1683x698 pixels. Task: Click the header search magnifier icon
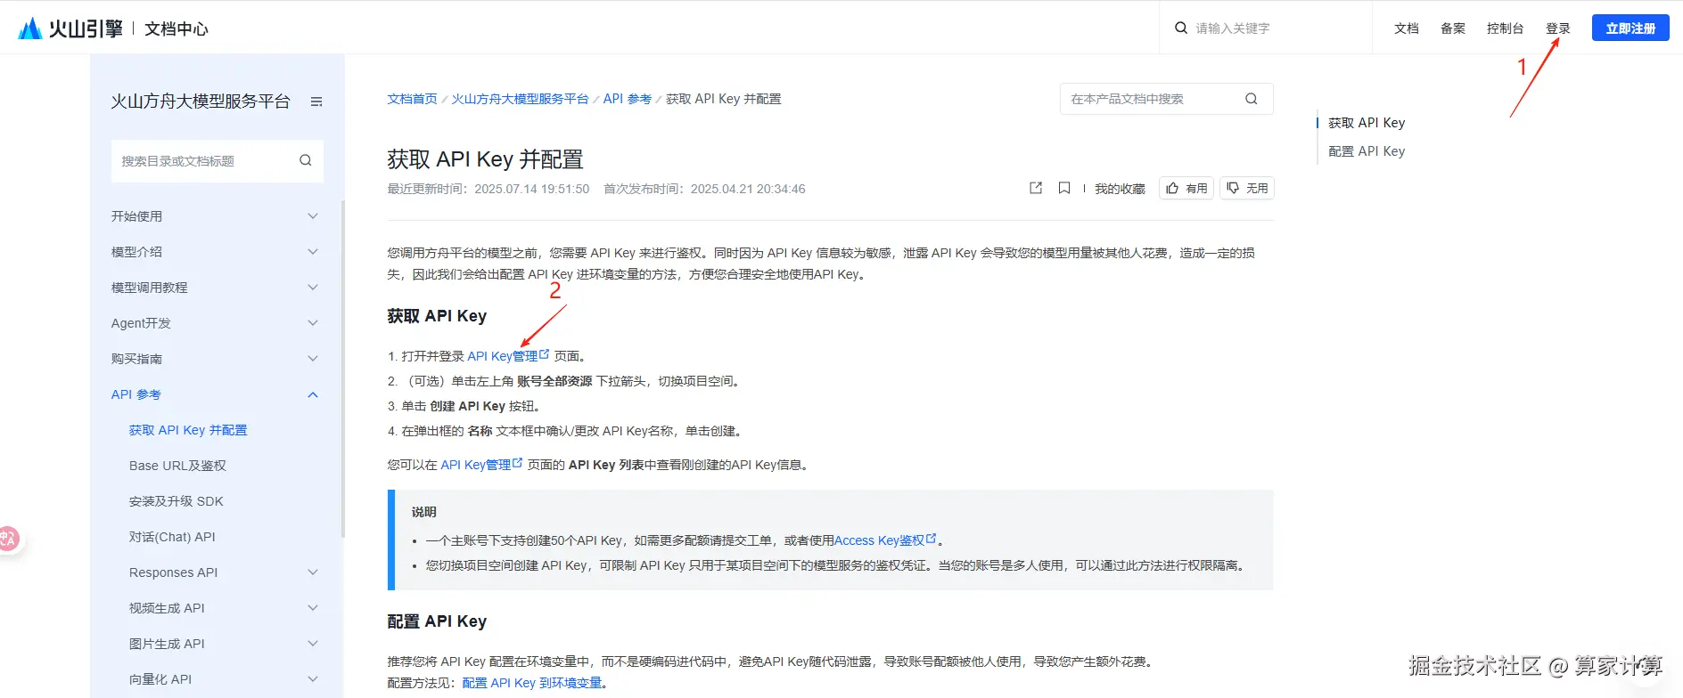coord(1181,28)
